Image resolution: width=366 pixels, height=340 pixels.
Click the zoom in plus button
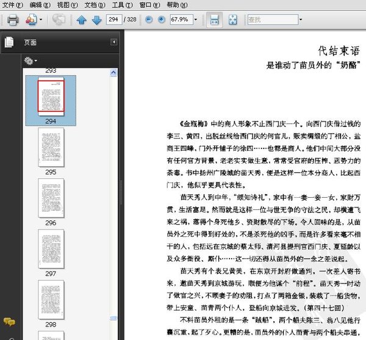pyautogui.click(x=161, y=20)
